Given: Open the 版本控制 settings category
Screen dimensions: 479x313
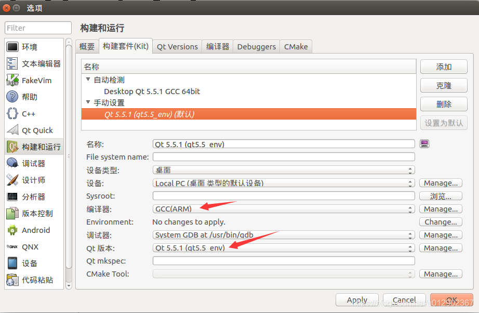Looking at the screenshot, I should point(34,213).
